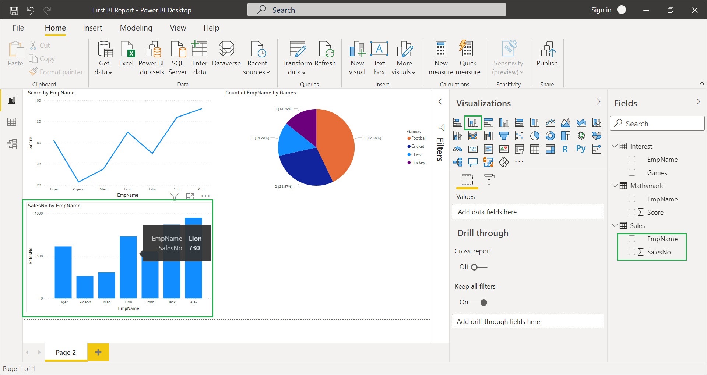Click the Sign in button
The width and height of the screenshot is (707, 375).
601,10
